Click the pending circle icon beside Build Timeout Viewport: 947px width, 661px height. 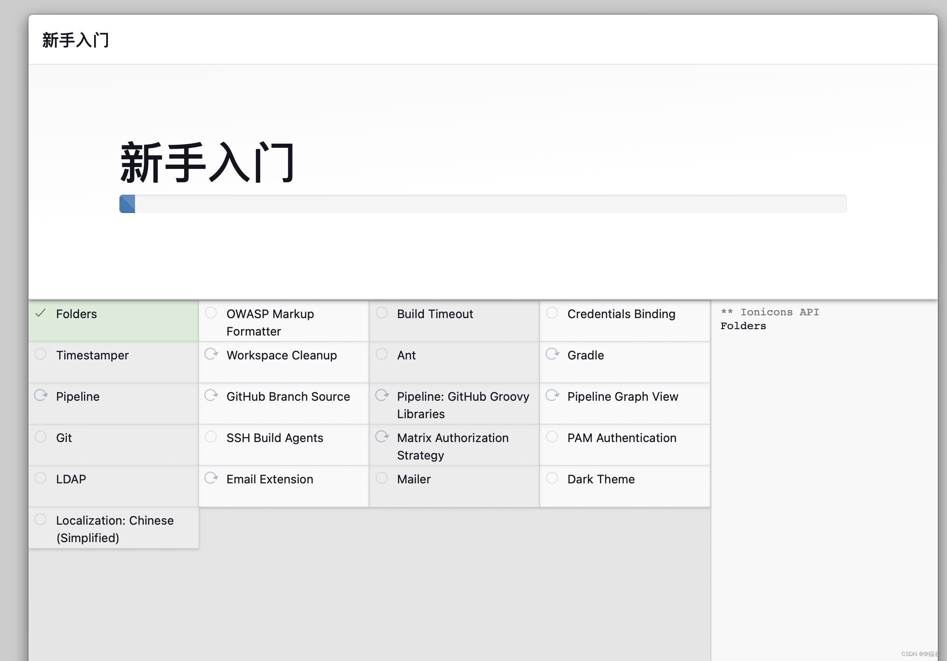pos(382,313)
